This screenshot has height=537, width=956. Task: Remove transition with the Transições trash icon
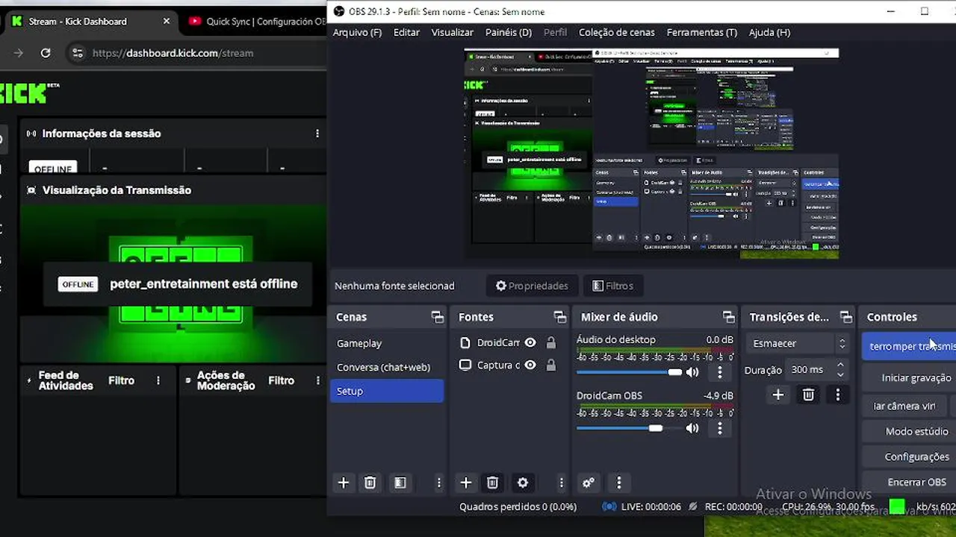click(808, 395)
